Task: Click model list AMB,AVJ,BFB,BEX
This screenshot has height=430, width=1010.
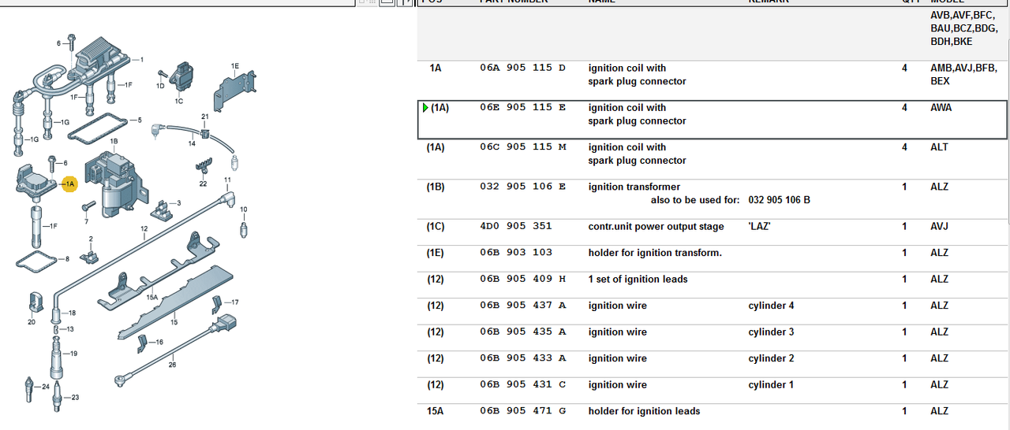Action: coord(963,75)
